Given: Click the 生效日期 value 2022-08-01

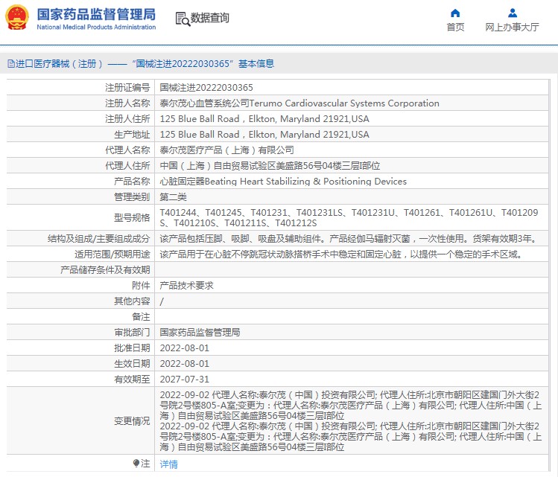Looking at the screenshot, I should [x=184, y=364].
